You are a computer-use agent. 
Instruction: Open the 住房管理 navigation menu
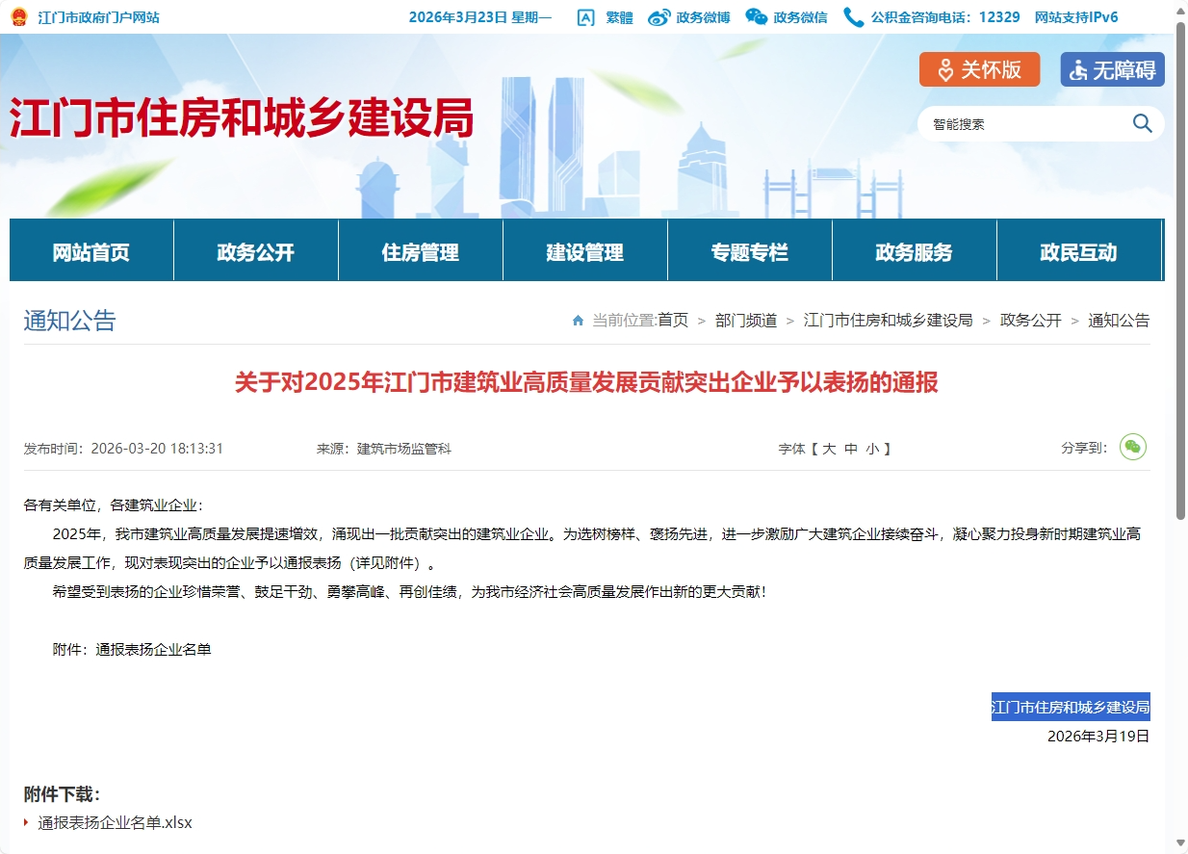[x=420, y=252]
